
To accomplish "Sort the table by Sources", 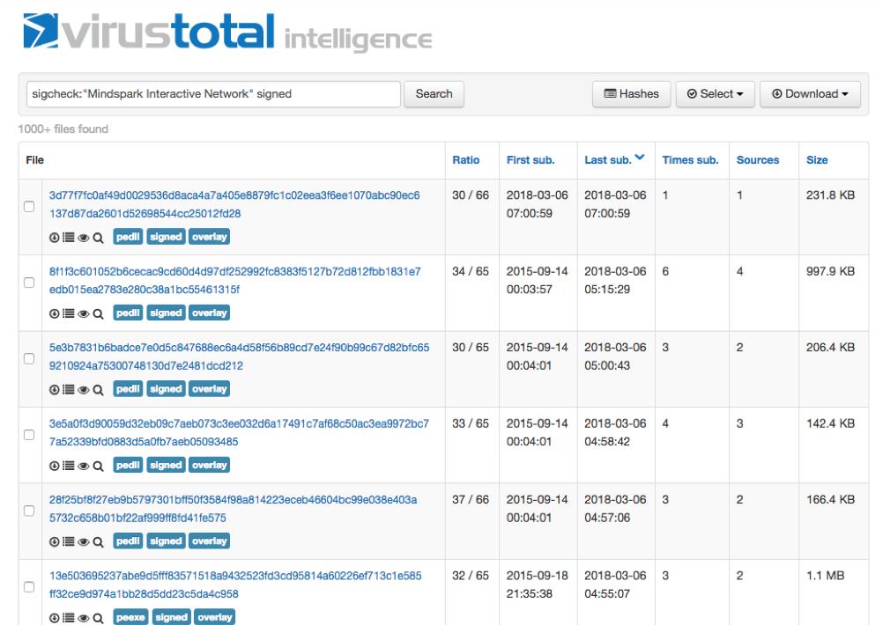I will (x=757, y=159).
